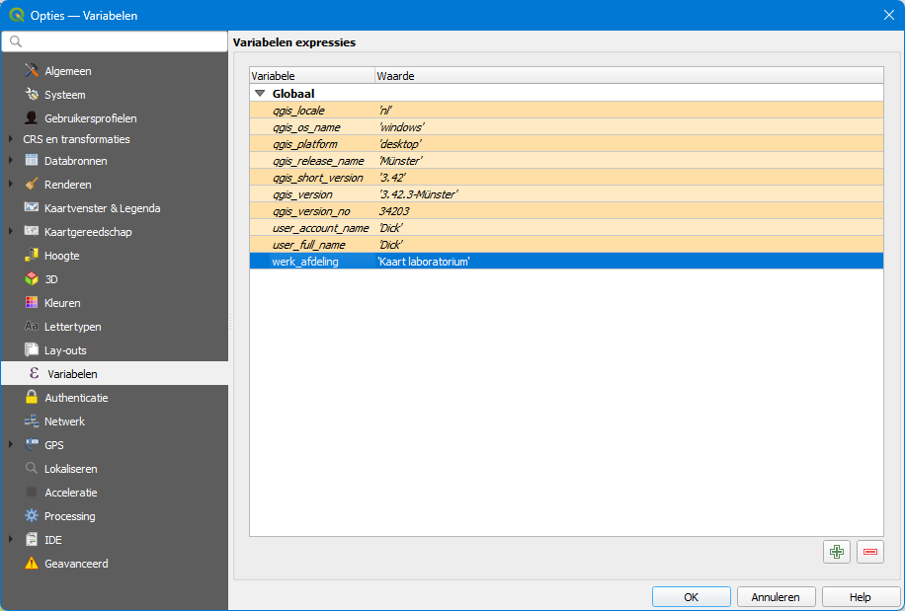This screenshot has height=611, width=905.
Task: Expand the Databronnen section arrow
Action: coord(11,160)
